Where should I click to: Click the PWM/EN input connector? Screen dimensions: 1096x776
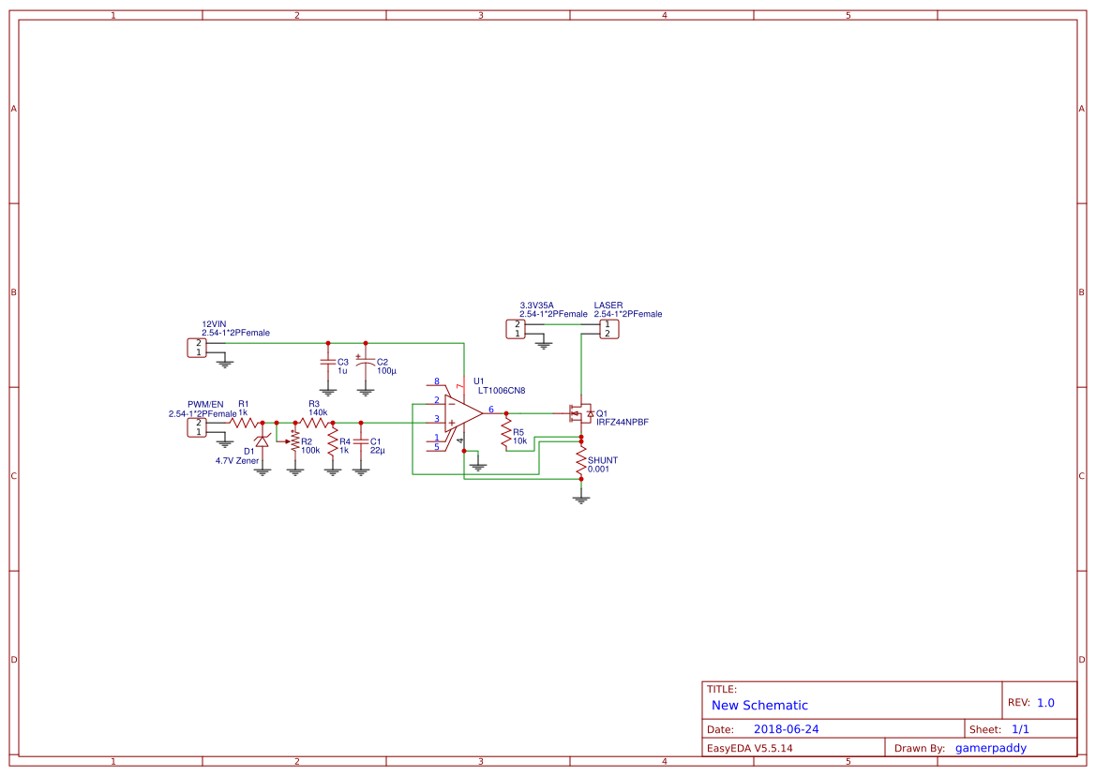click(197, 428)
